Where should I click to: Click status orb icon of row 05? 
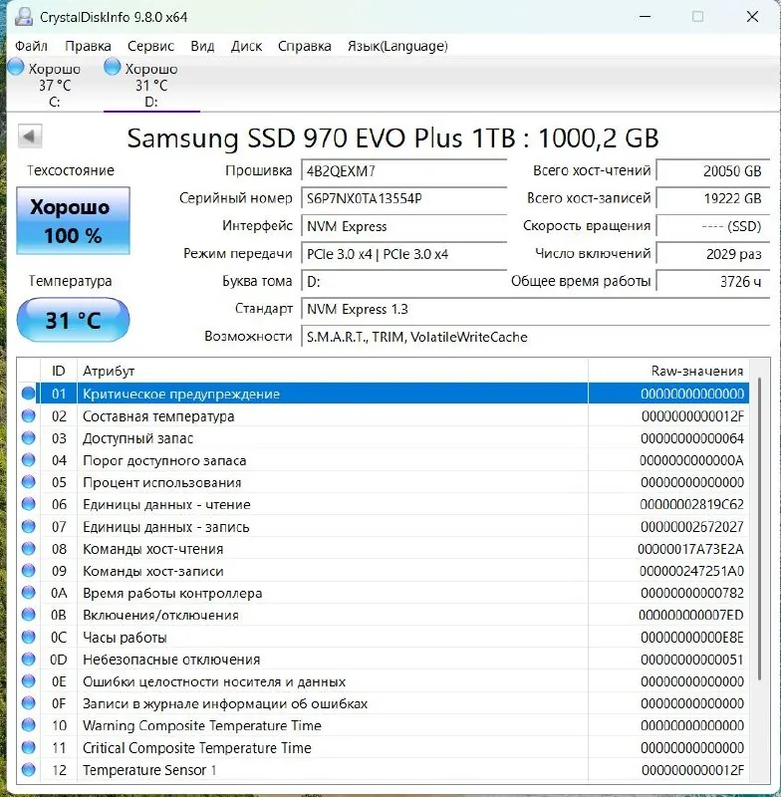(29, 482)
